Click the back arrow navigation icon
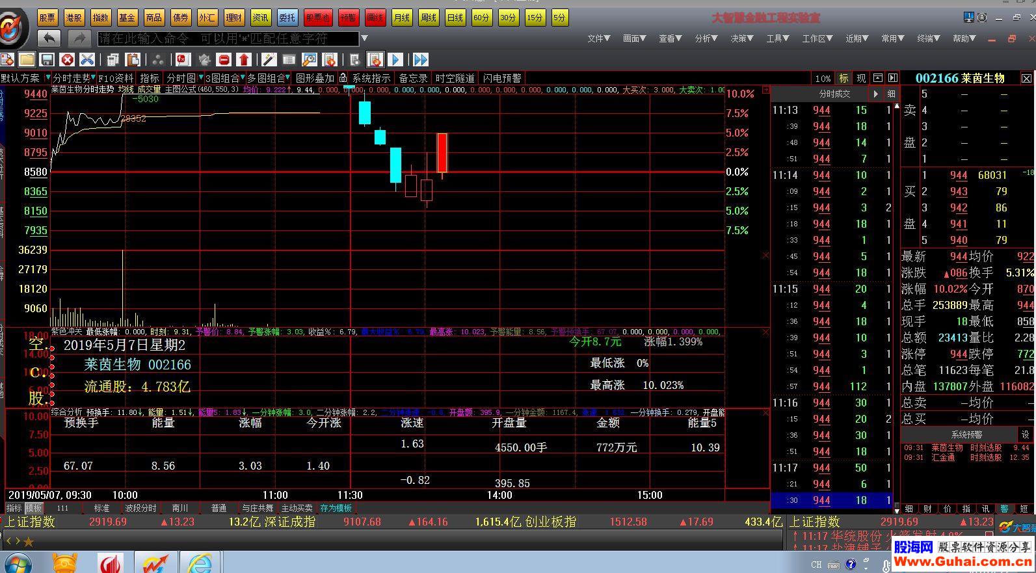1036x573 pixels. click(x=49, y=38)
